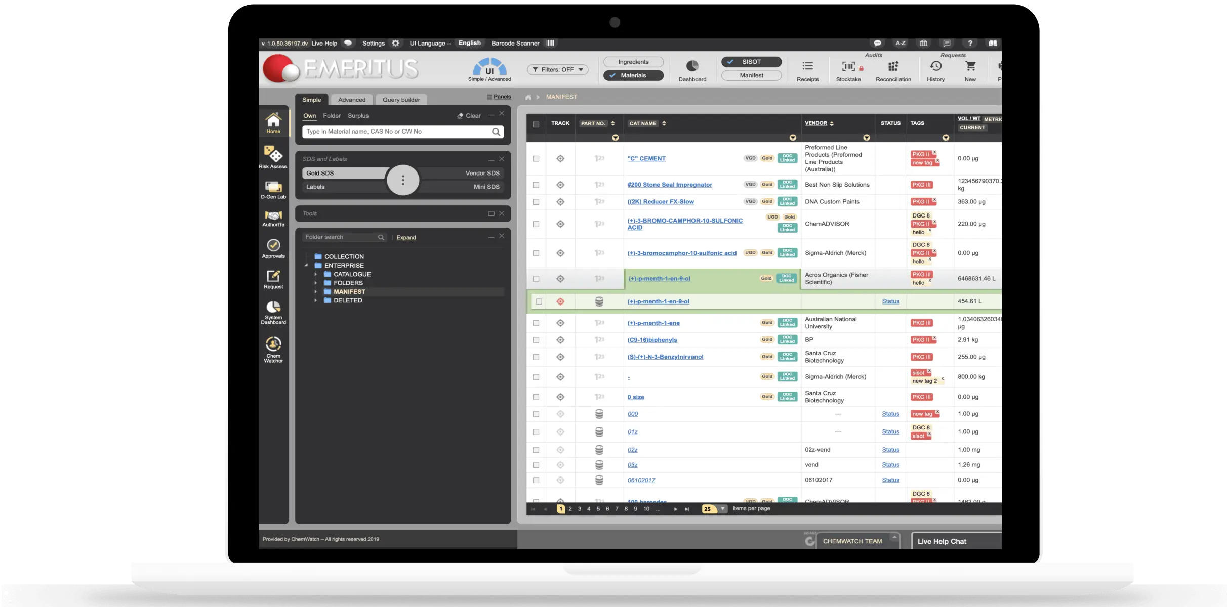The height and width of the screenshot is (607, 1227).
Task: Enable the Manifest toggle pill
Action: pos(751,75)
